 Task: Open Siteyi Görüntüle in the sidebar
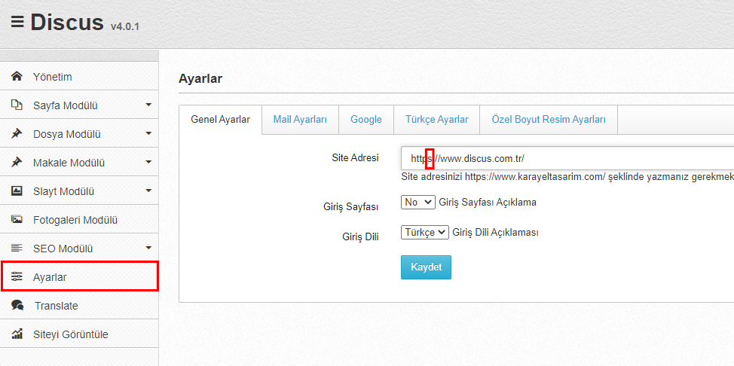(79, 334)
